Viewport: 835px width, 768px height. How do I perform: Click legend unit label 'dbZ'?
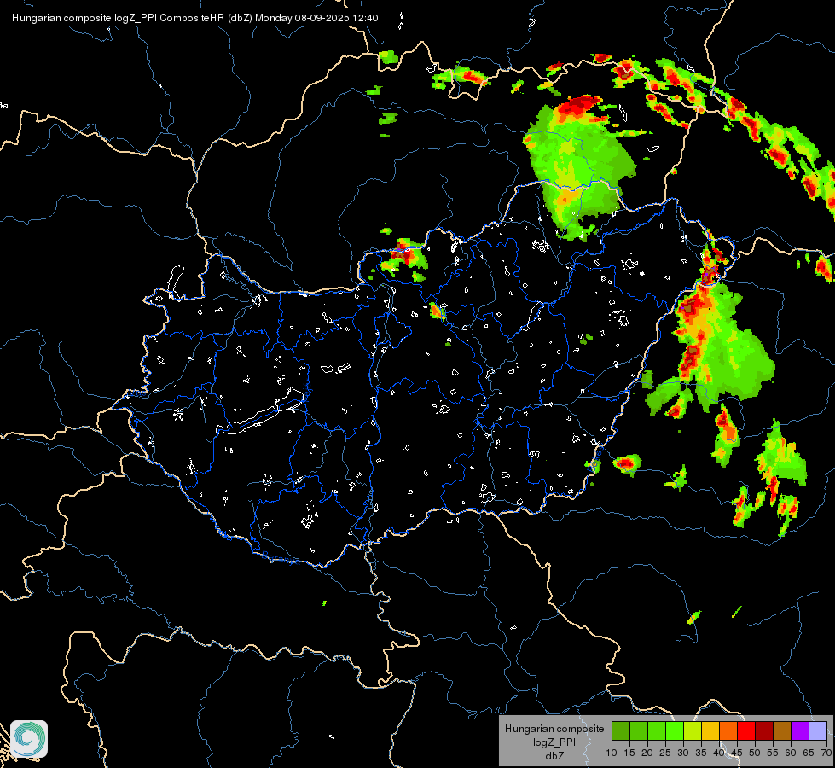click(554, 756)
